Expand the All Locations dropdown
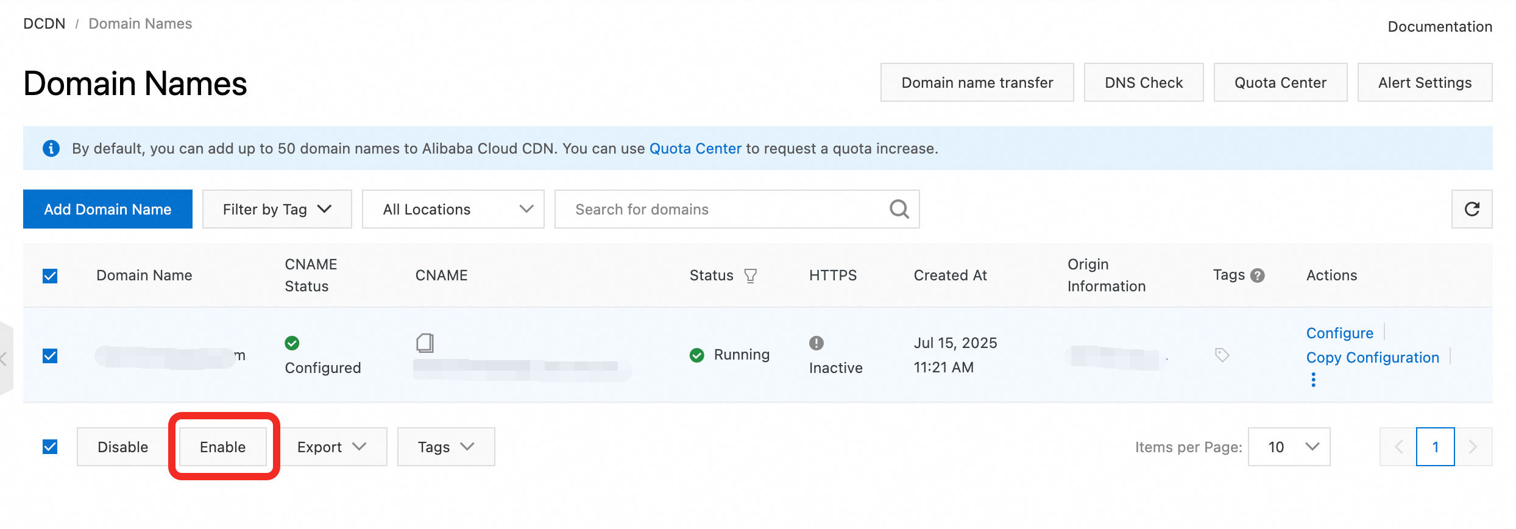Screen dimensions: 1516x529 point(453,209)
